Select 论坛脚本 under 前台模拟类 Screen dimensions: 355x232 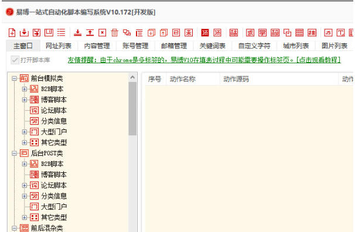tap(54, 111)
